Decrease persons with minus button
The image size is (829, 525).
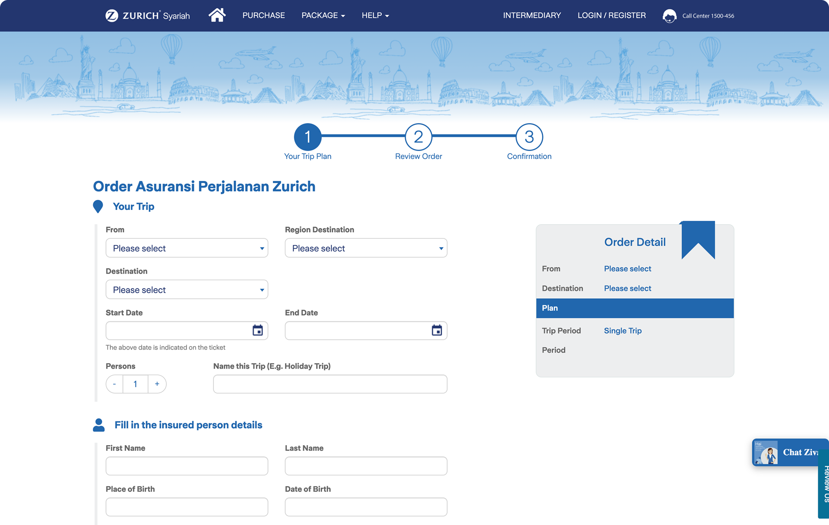[x=114, y=384]
